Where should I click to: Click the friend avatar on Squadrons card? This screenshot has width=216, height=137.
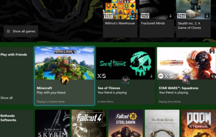pyautogui.click(x=186, y=80)
